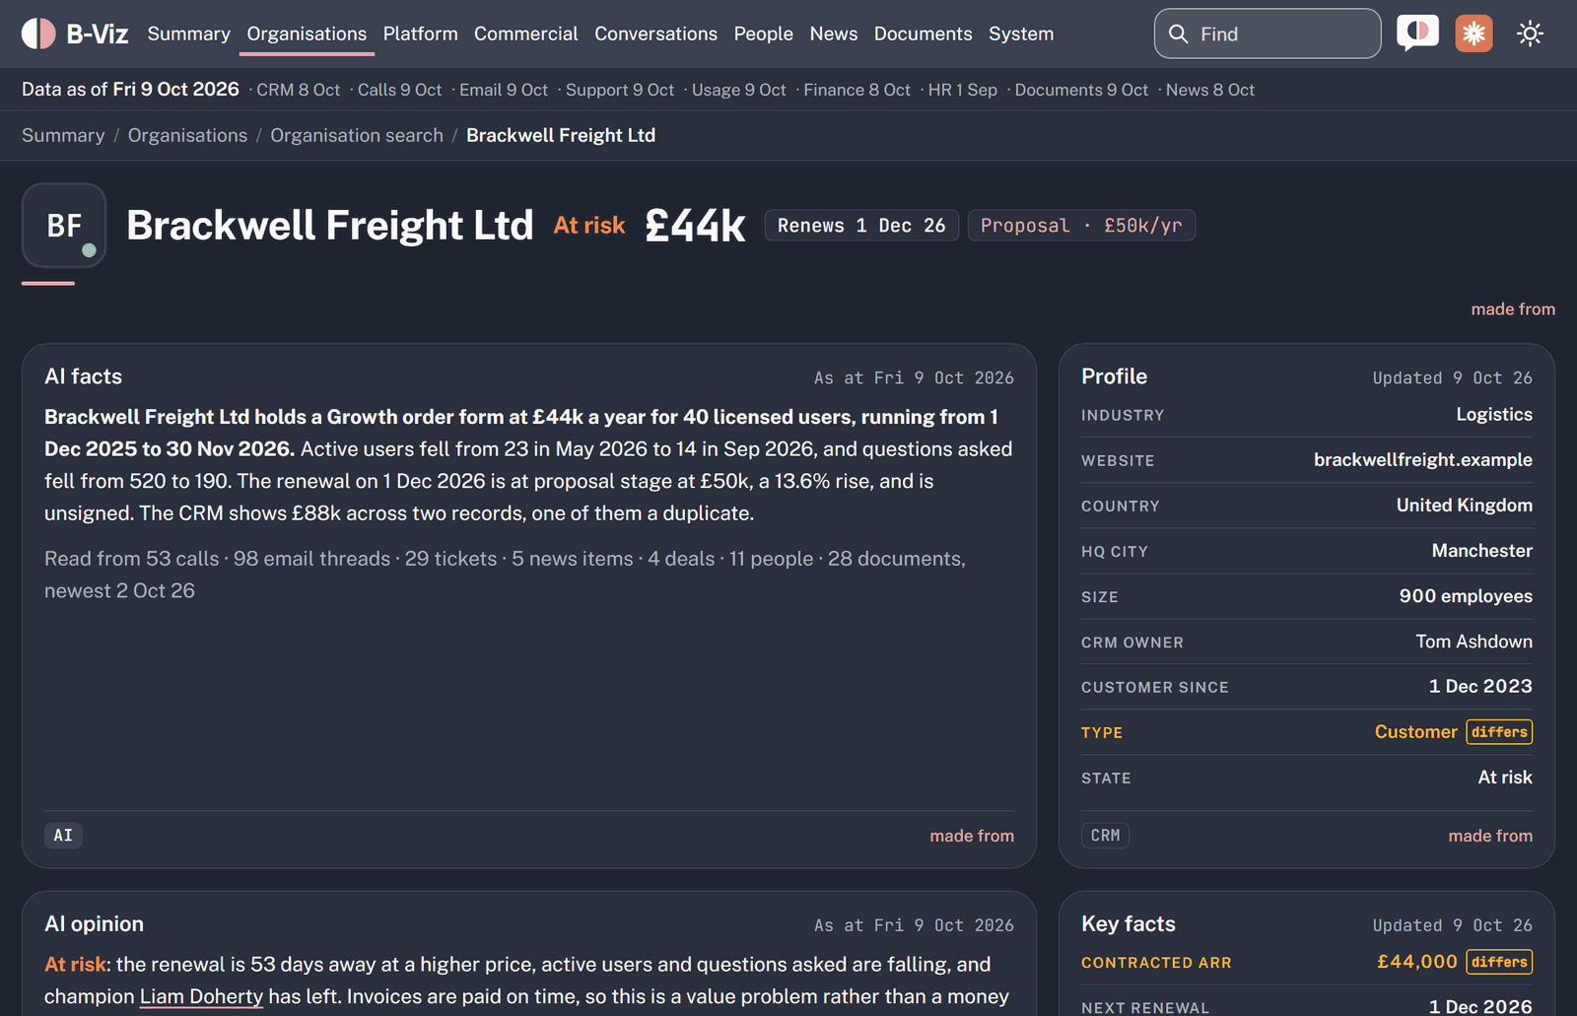Click the Renews 1 Dec 26 badge
Screen dimensions: 1577x1016
(x=861, y=226)
